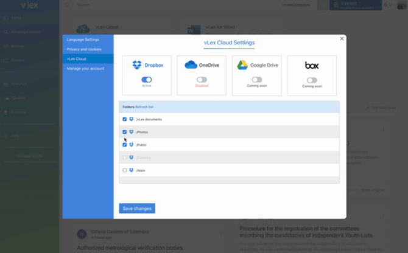Click the OneDrive cloud logo icon
Screen dimensions: 408x253
tap(191, 64)
